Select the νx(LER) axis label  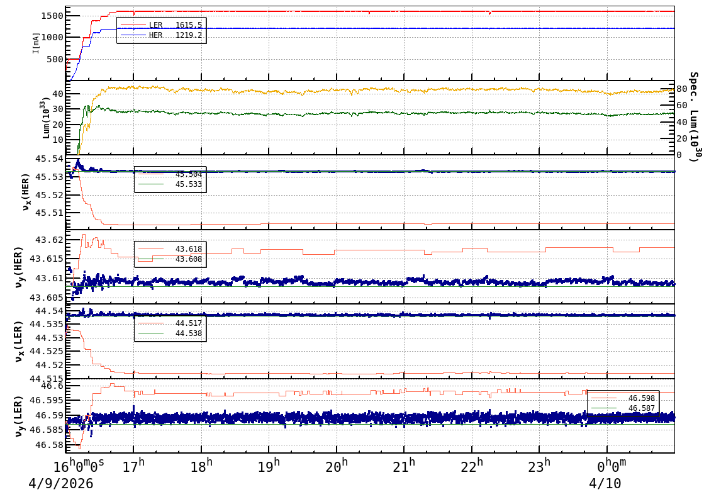point(19,343)
